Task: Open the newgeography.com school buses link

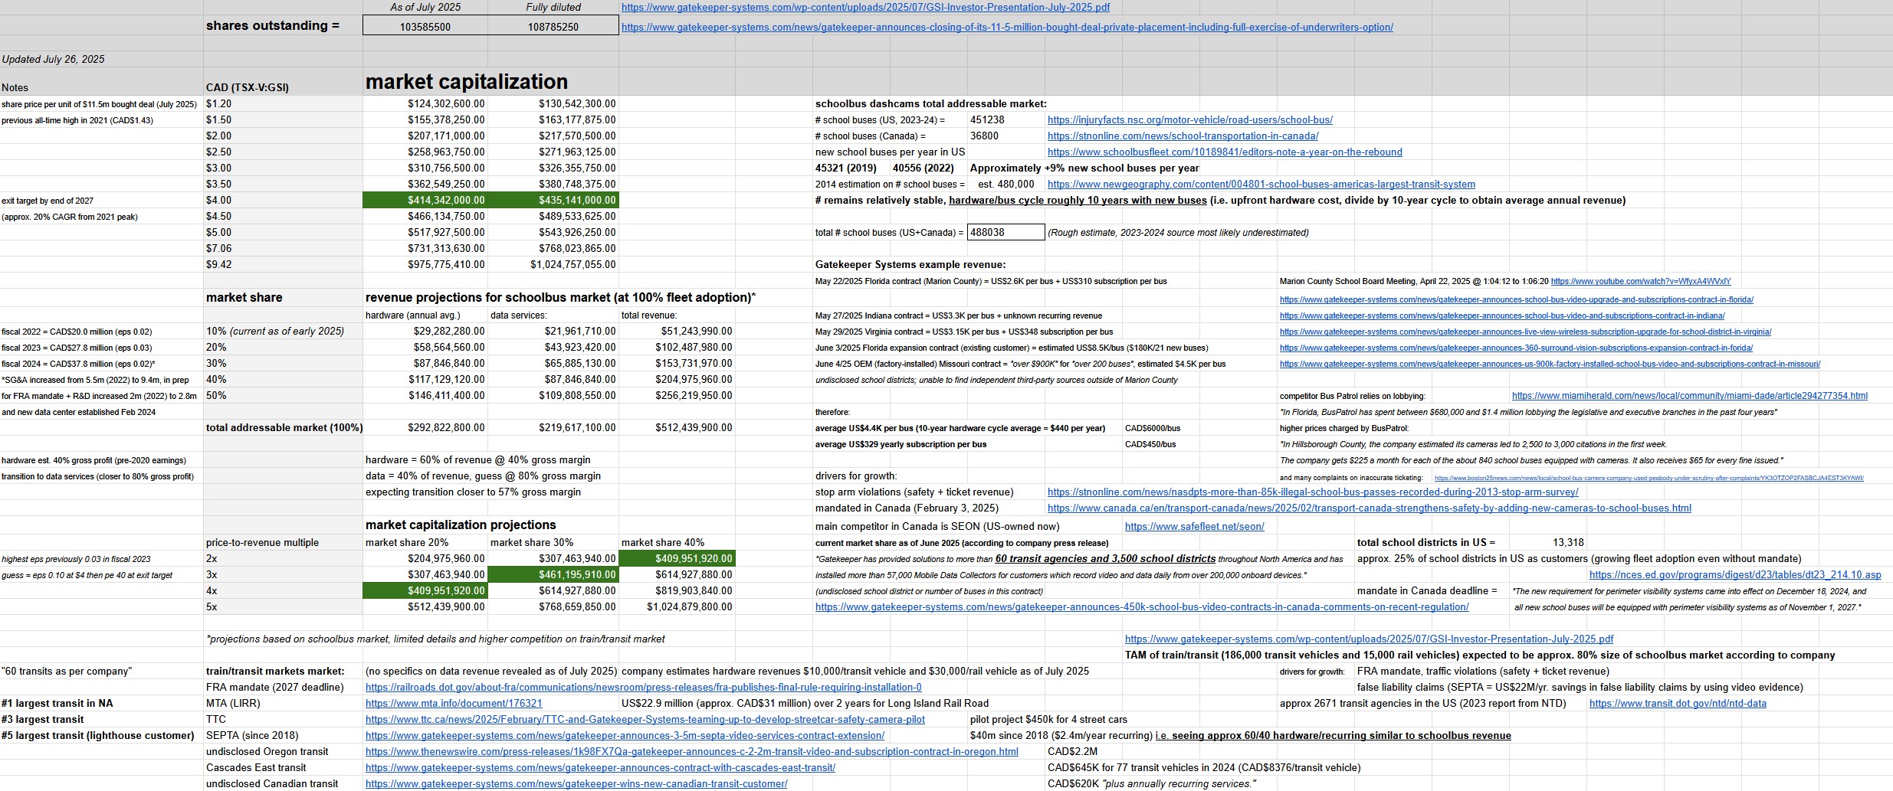Action: (1261, 185)
